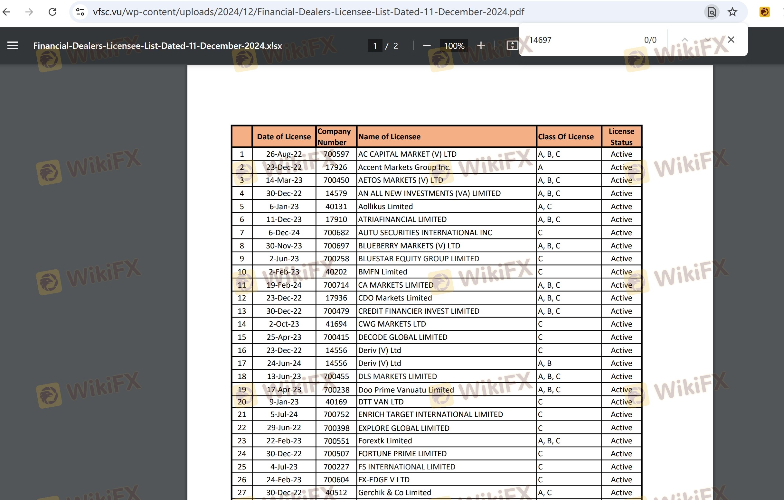This screenshot has width=784, height=500.
Task: Click the Name of Licensee column header
Action: tap(389, 137)
